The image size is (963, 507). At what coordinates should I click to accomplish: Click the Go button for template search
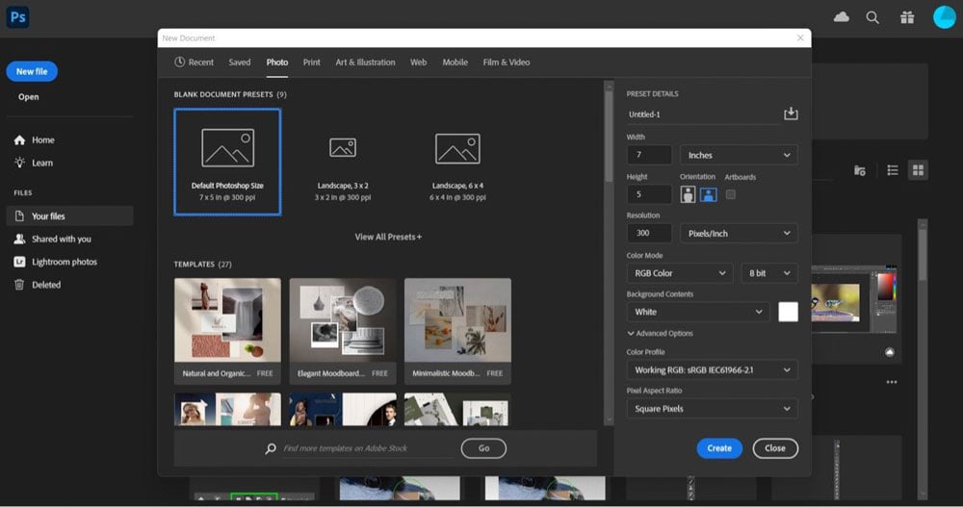[x=484, y=448]
